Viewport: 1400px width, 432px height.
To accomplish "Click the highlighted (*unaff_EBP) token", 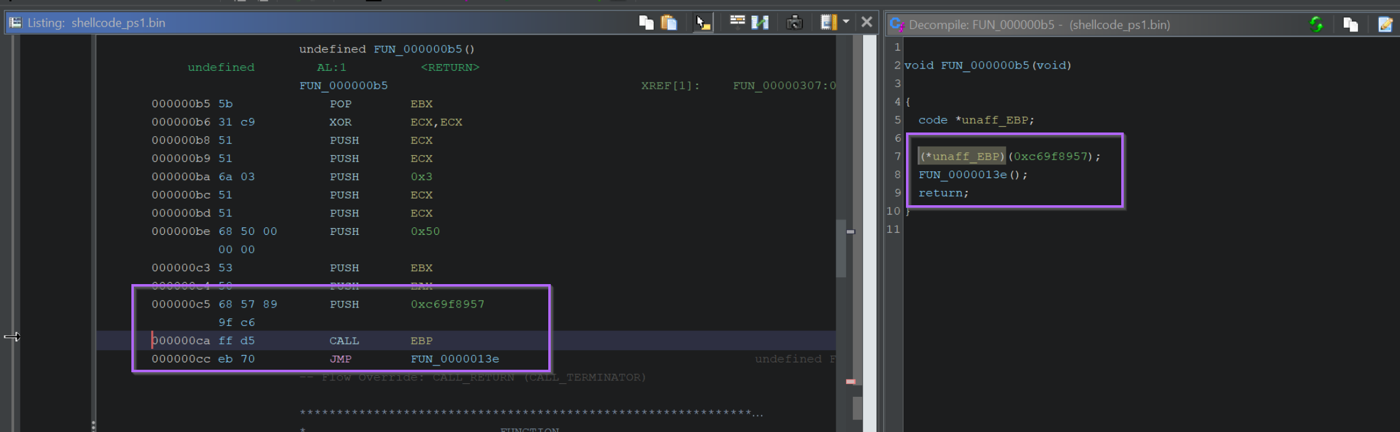I will pos(961,157).
